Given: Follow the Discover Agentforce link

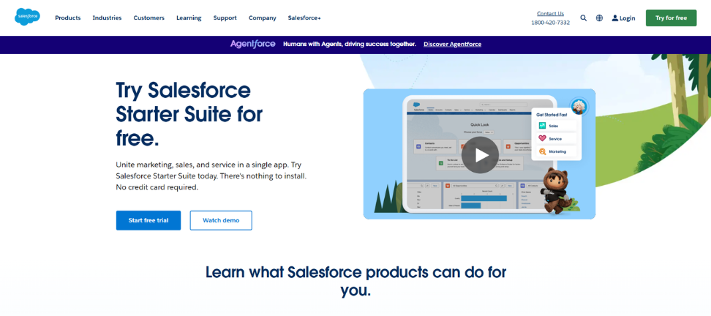Looking at the screenshot, I should 452,44.
